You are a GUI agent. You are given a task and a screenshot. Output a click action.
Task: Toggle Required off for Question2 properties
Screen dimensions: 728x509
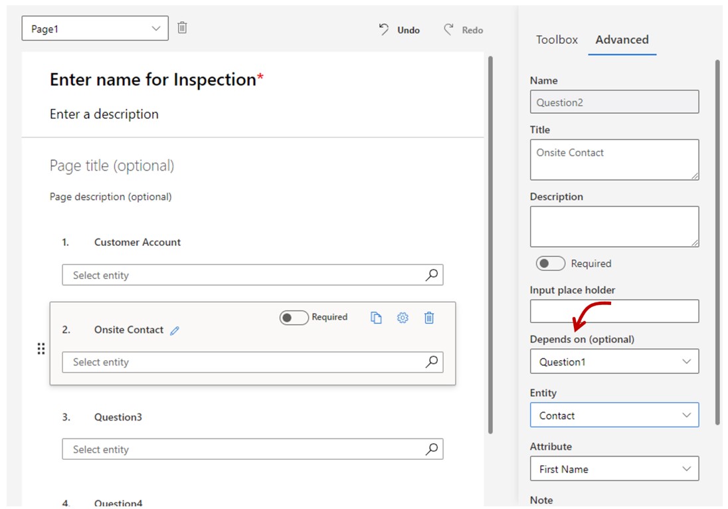pyautogui.click(x=550, y=263)
